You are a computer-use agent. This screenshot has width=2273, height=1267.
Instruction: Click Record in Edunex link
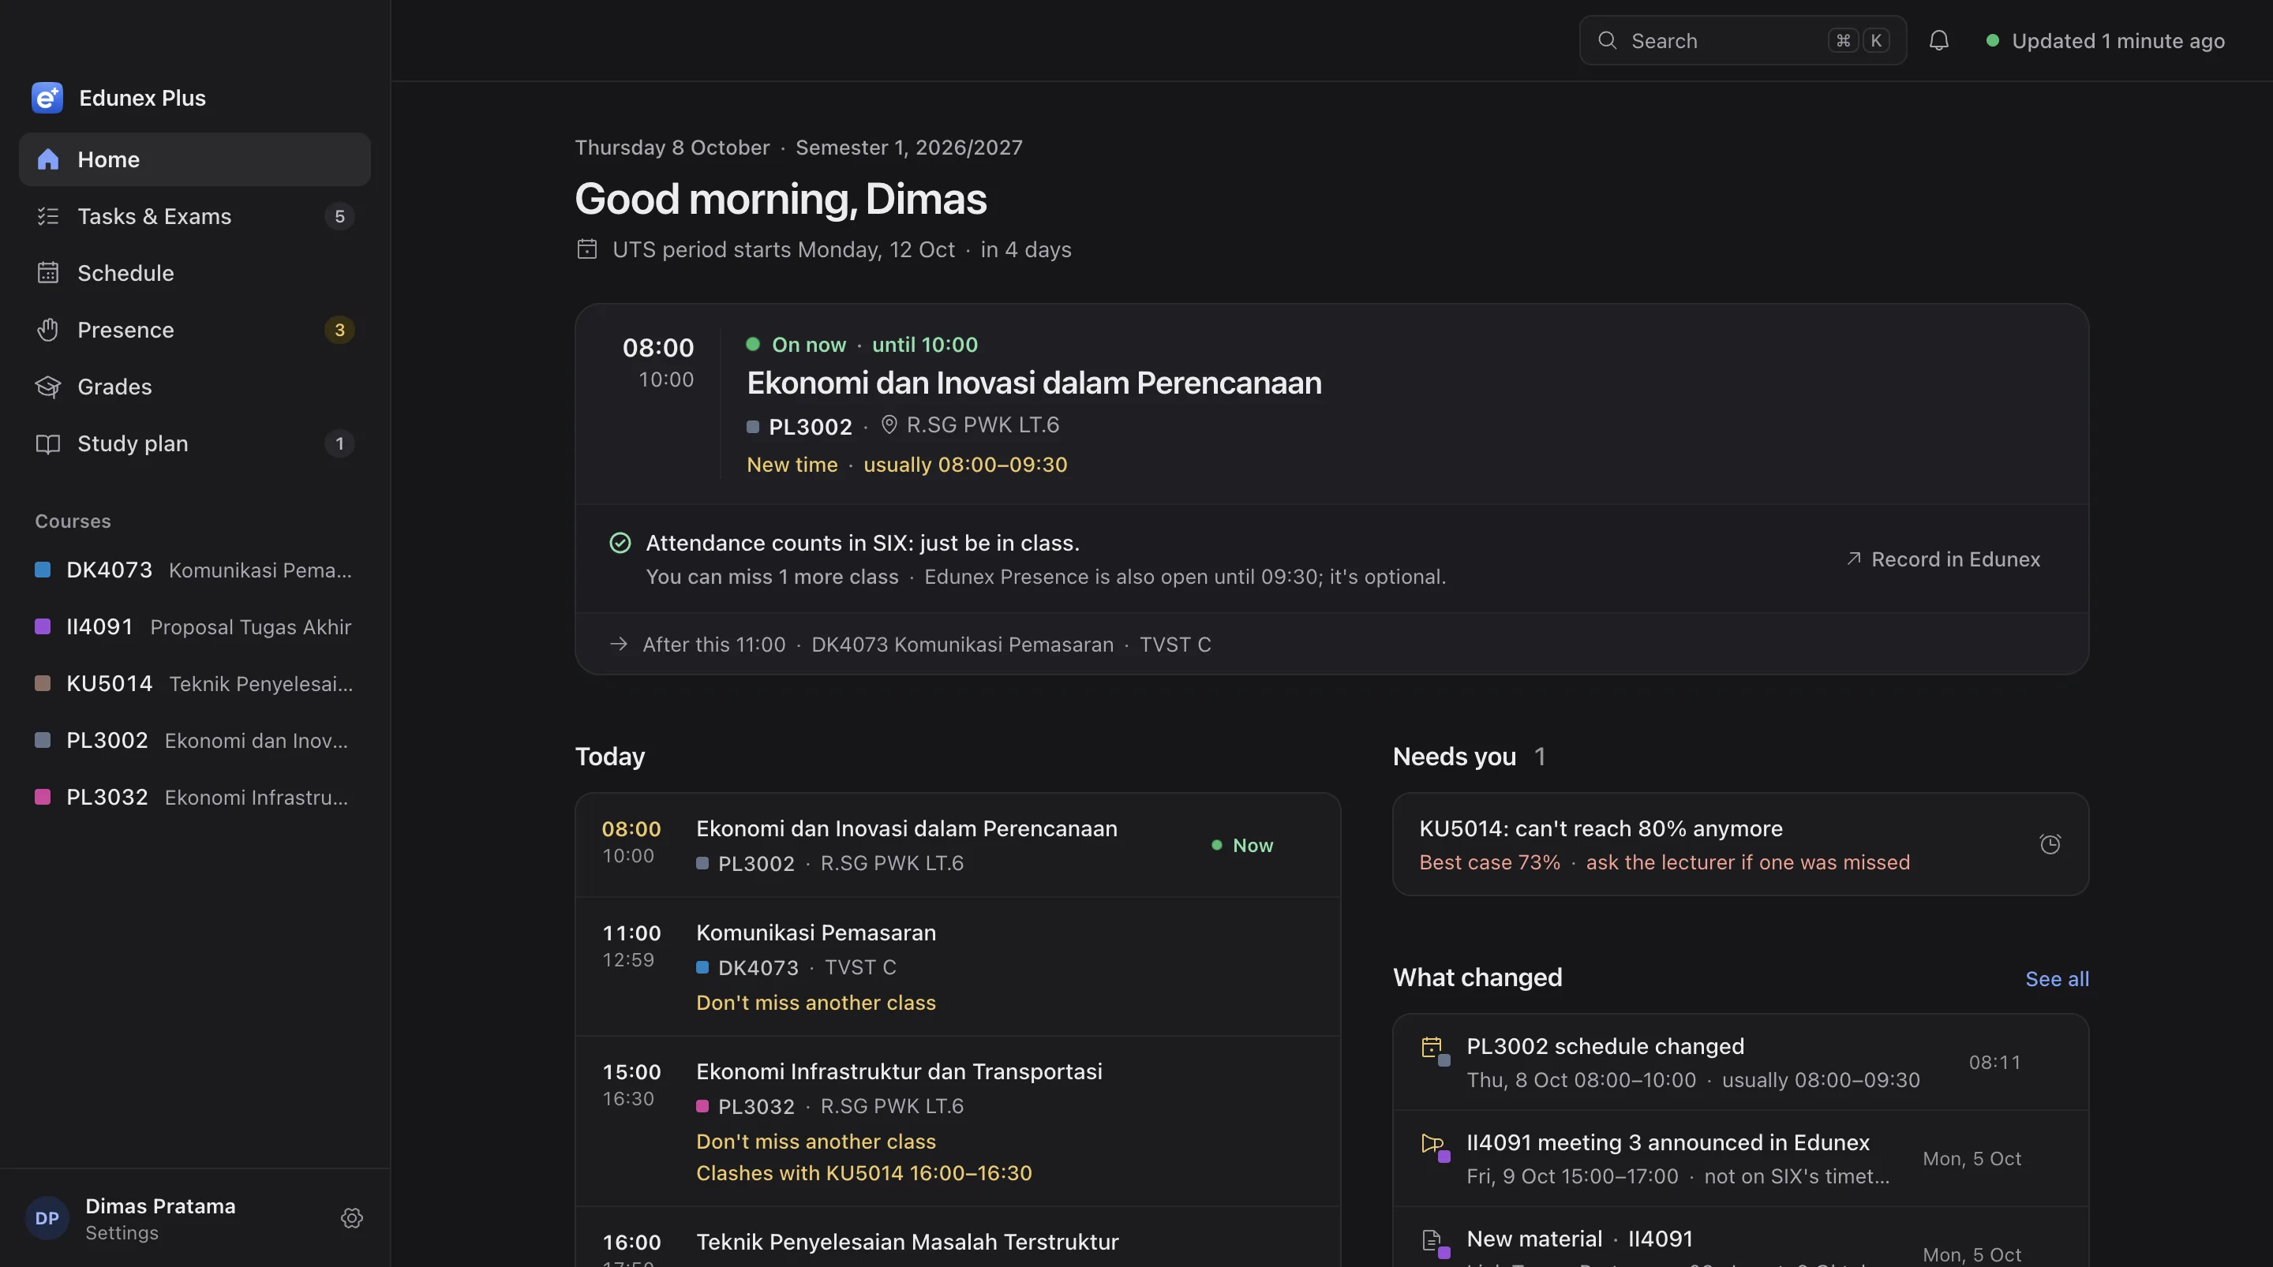(x=1942, y=559)
